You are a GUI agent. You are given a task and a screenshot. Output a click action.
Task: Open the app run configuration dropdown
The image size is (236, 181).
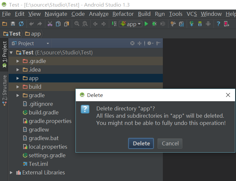click(x=131, y=24)
